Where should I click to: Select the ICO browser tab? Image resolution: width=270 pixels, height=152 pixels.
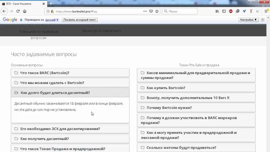[24, 4]
